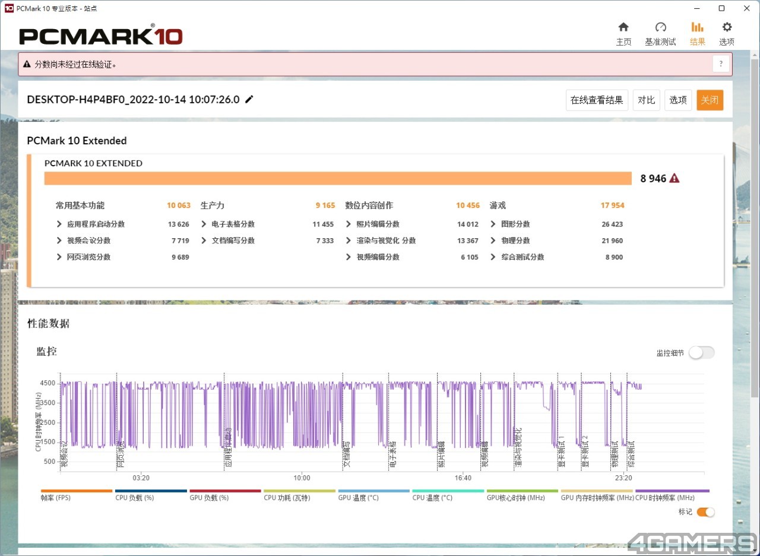Click the PCMark 10 title bar app icon

[x=9, y=8]
